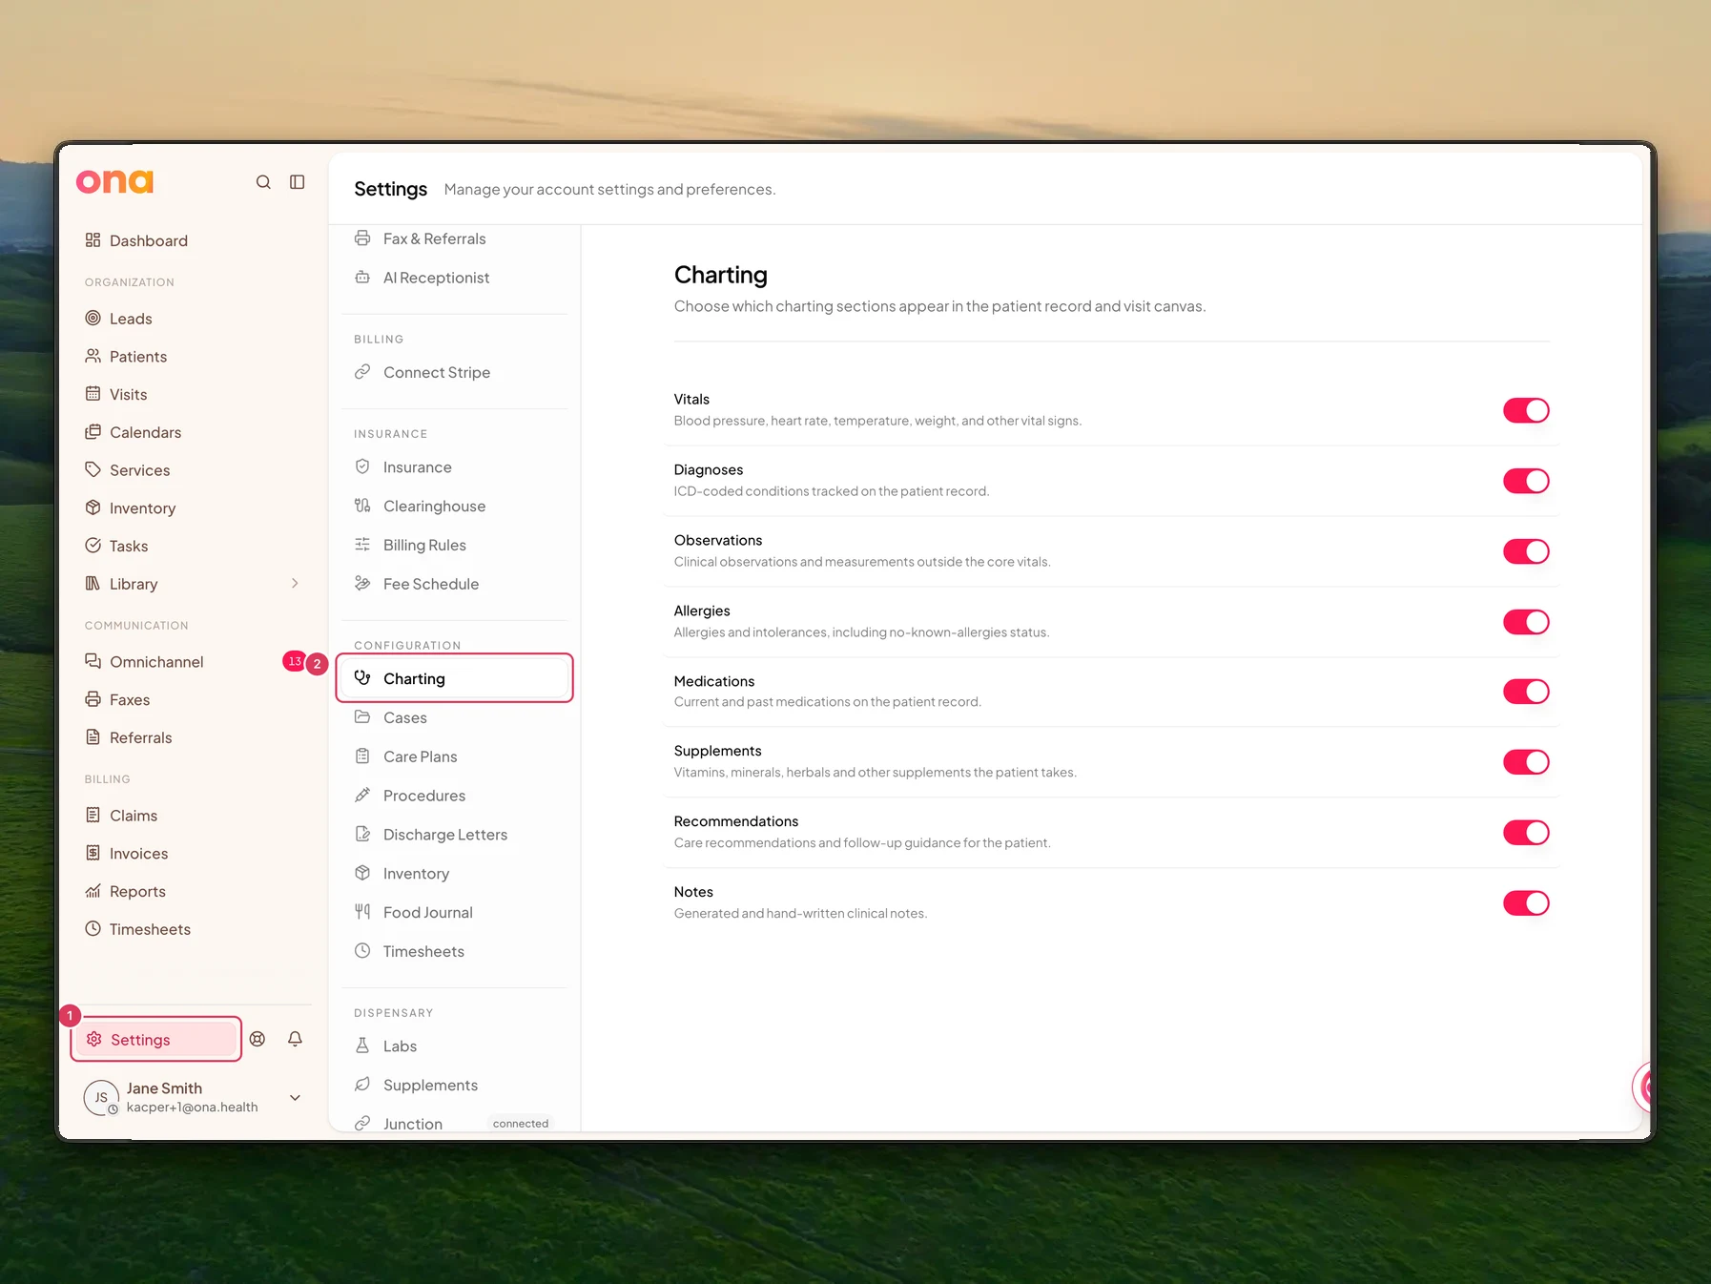Click the Connect Stripe link icon
The height and width of the screenshot is (1284, 1711).
[362, 372]
